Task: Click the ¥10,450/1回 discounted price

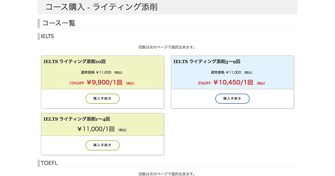Action: click(x=233, y=82)
